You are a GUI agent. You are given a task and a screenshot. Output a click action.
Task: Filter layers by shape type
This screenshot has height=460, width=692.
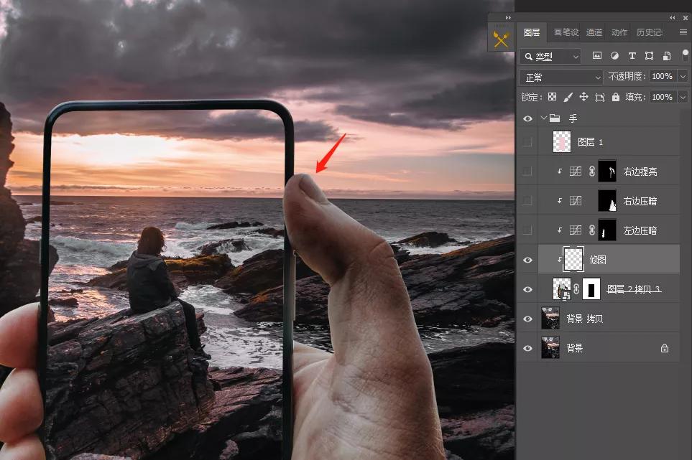[649, 55]
